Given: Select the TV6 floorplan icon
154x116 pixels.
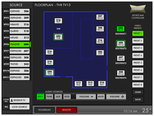Looking at the screenshot, I should click(50, 52).
